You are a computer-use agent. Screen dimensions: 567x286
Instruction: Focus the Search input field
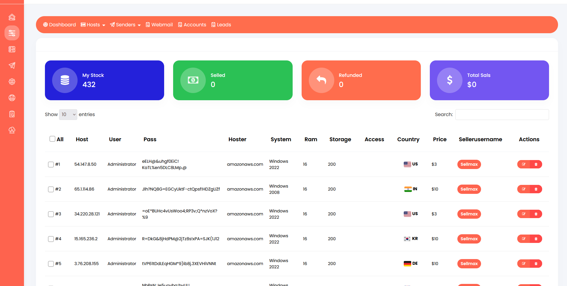click(x=502, y=115)
